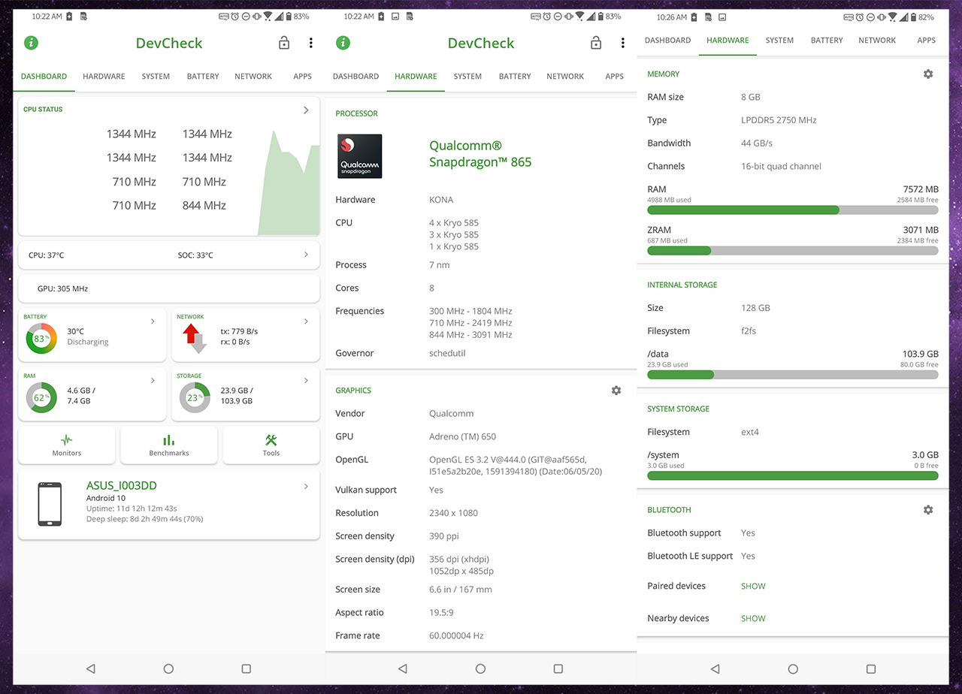This screenshot has height=694, width=962.
Task: Tap GPU: 305 MHz row
Action: (x=169, y=288)
